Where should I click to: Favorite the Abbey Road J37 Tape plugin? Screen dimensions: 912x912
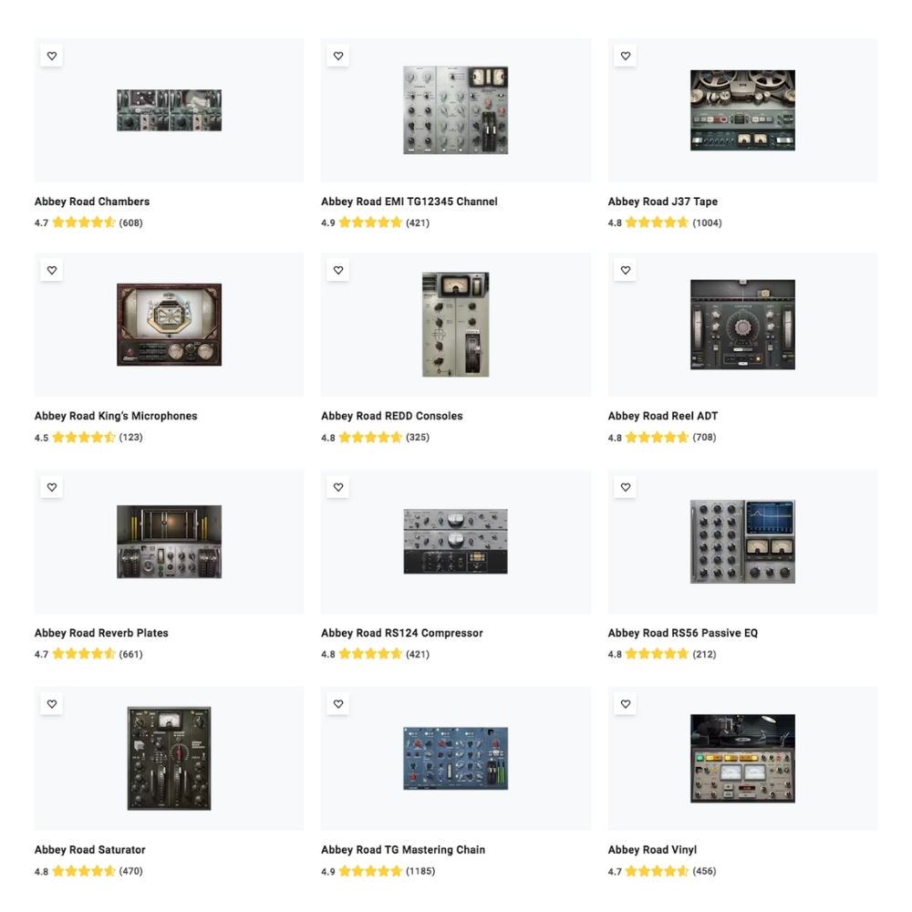click(626, 56)
